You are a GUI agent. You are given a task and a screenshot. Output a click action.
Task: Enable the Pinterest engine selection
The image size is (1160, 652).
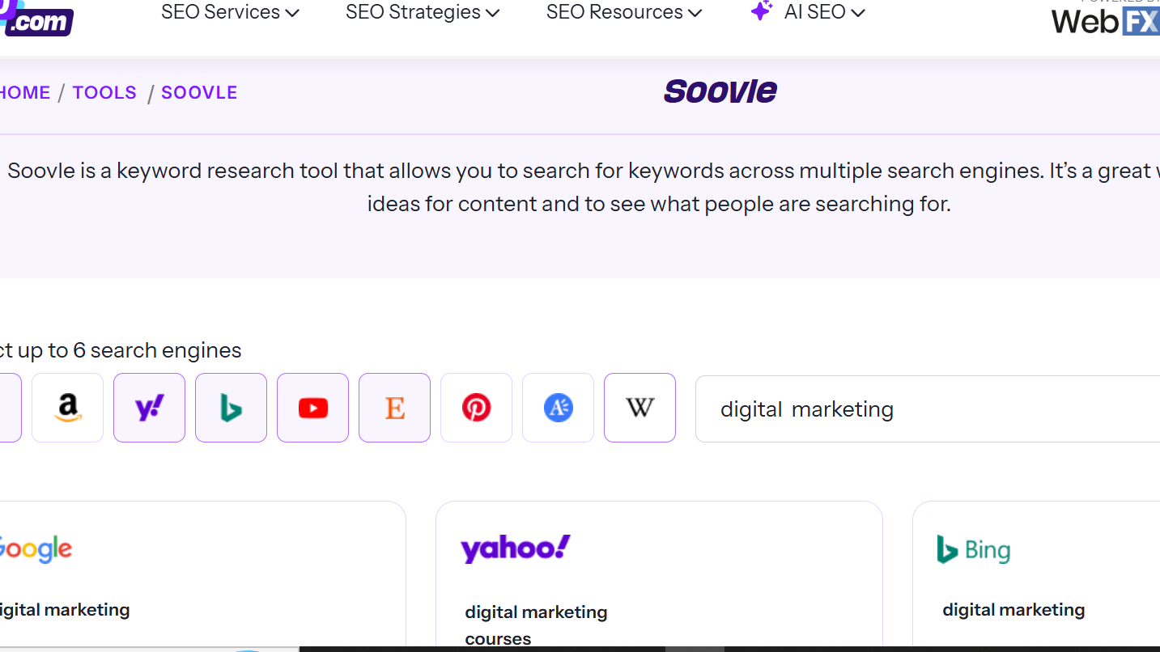[476, 408]
